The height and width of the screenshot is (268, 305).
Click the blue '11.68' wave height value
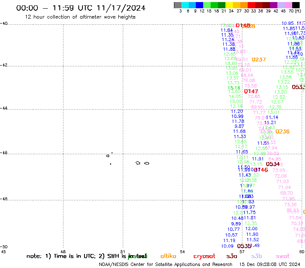coord(239,132)
